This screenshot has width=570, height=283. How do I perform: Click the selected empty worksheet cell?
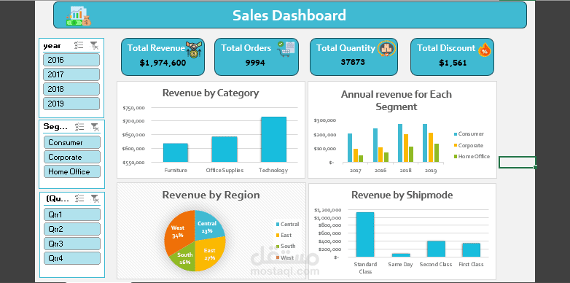coord(517,162)
